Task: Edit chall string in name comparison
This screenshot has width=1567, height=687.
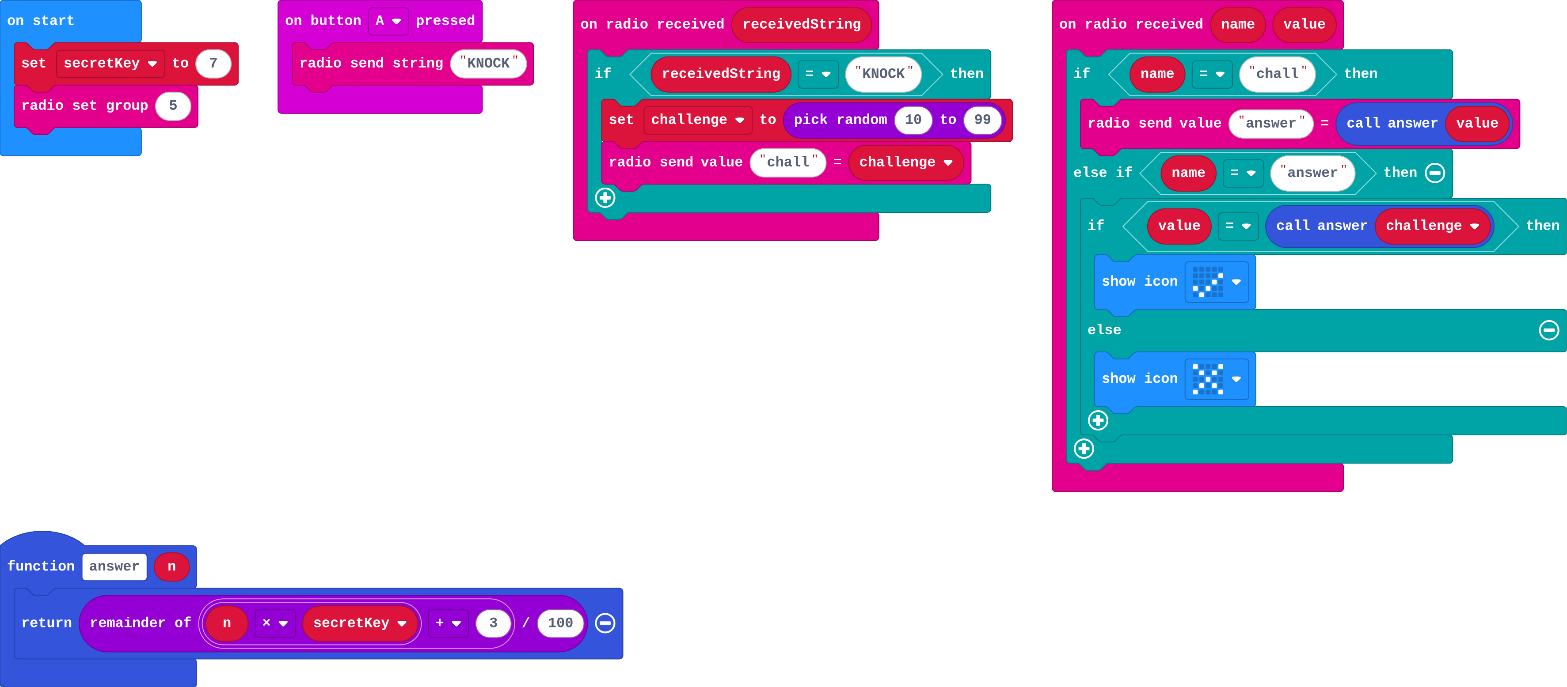Action: (x=1278, y=74)
